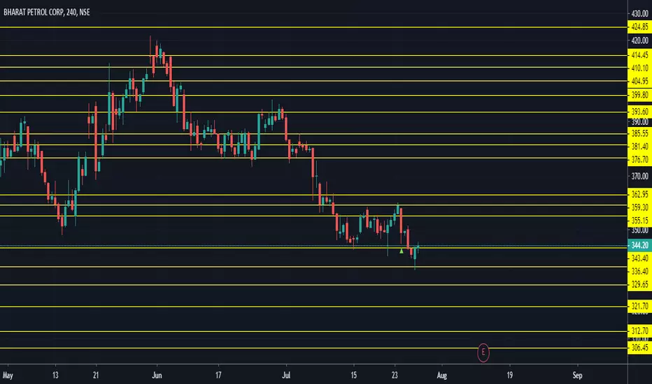Viewport: 652px width, 384px height.
Task: Click the 21 date label on time axis
Action: [96, 376]
